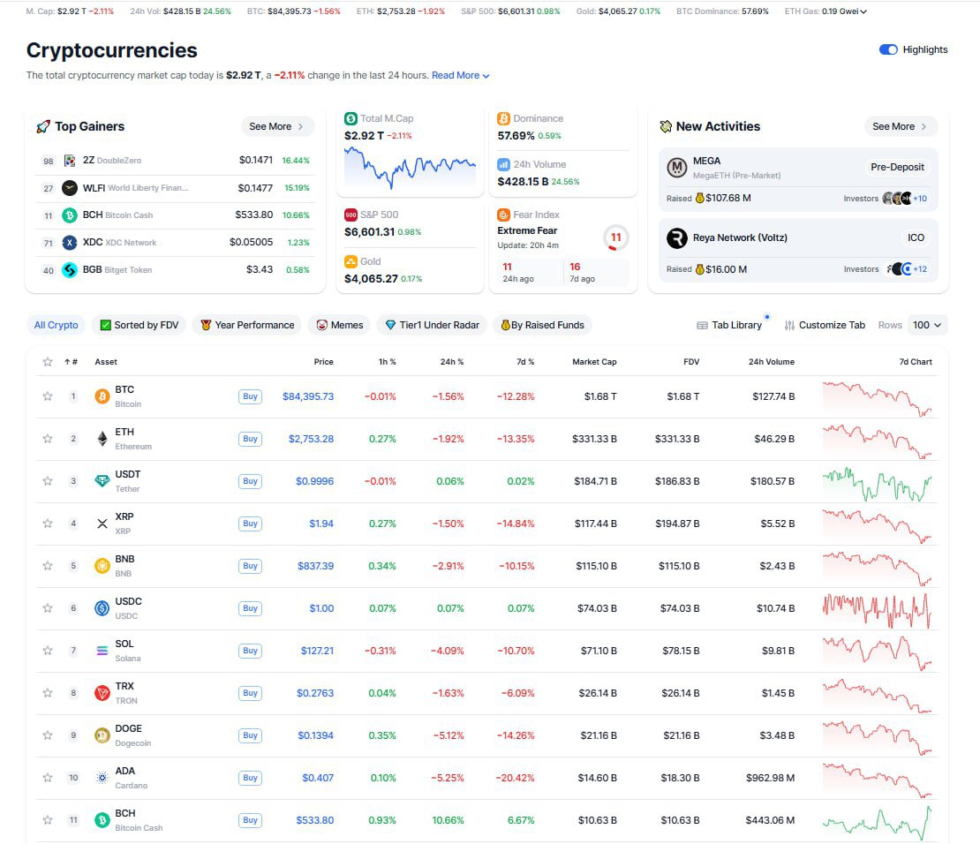Click the Tether coin icon
Screen dimensions: 980x844
point(102,481)
